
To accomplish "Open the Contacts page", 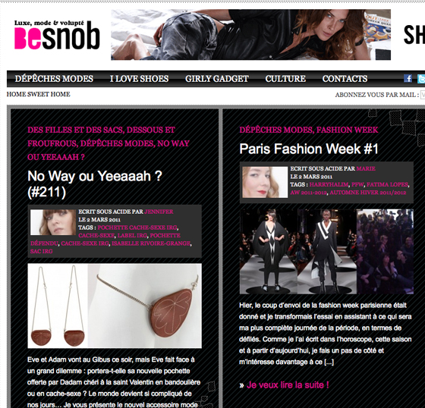I will coord(345,79).
